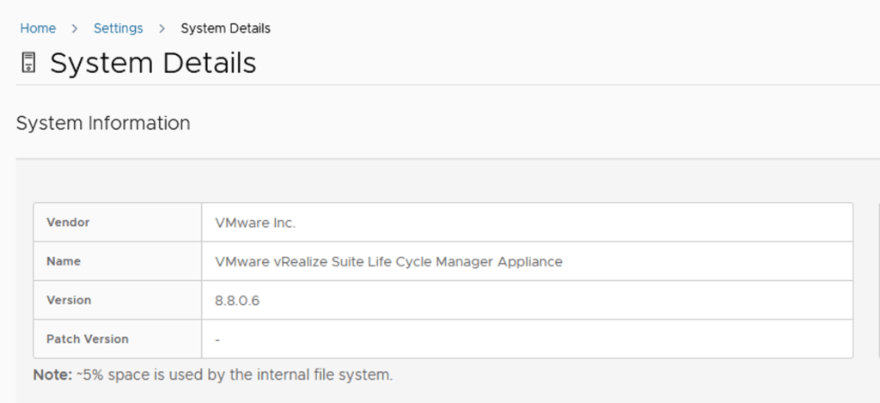Click the chevron after the Settings breadcrumb
The image size is (880, 403).
click(x=162, y=28)
